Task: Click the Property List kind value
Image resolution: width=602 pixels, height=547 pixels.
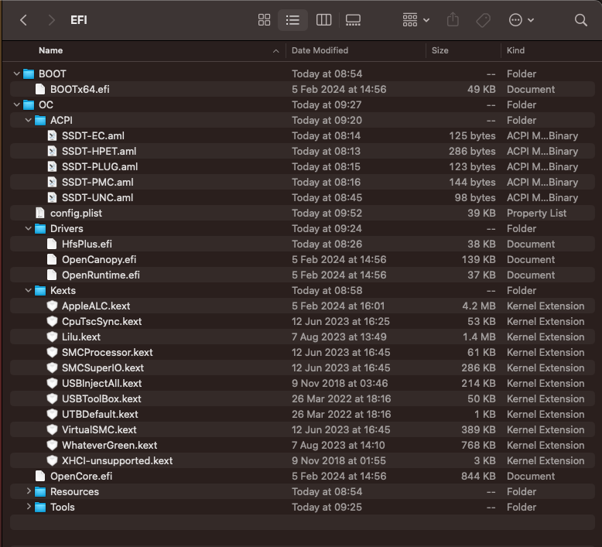Action: (536, 213)
